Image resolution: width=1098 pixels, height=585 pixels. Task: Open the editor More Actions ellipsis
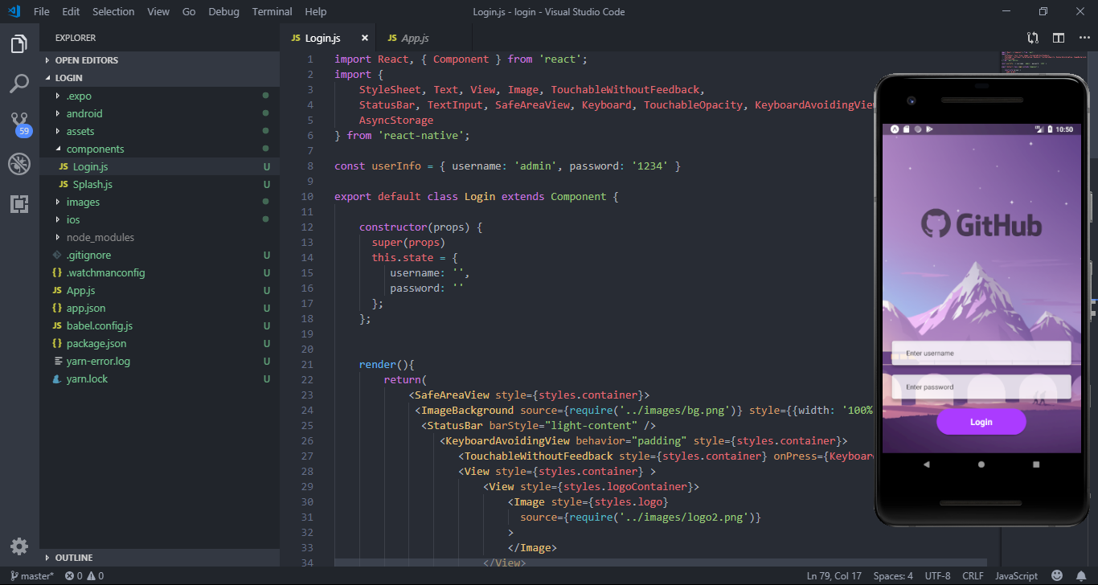click(1084, 38)
